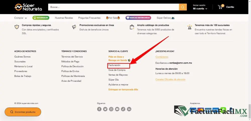
Task: Open the Instagram social icon
Action: tap(111, 109)
